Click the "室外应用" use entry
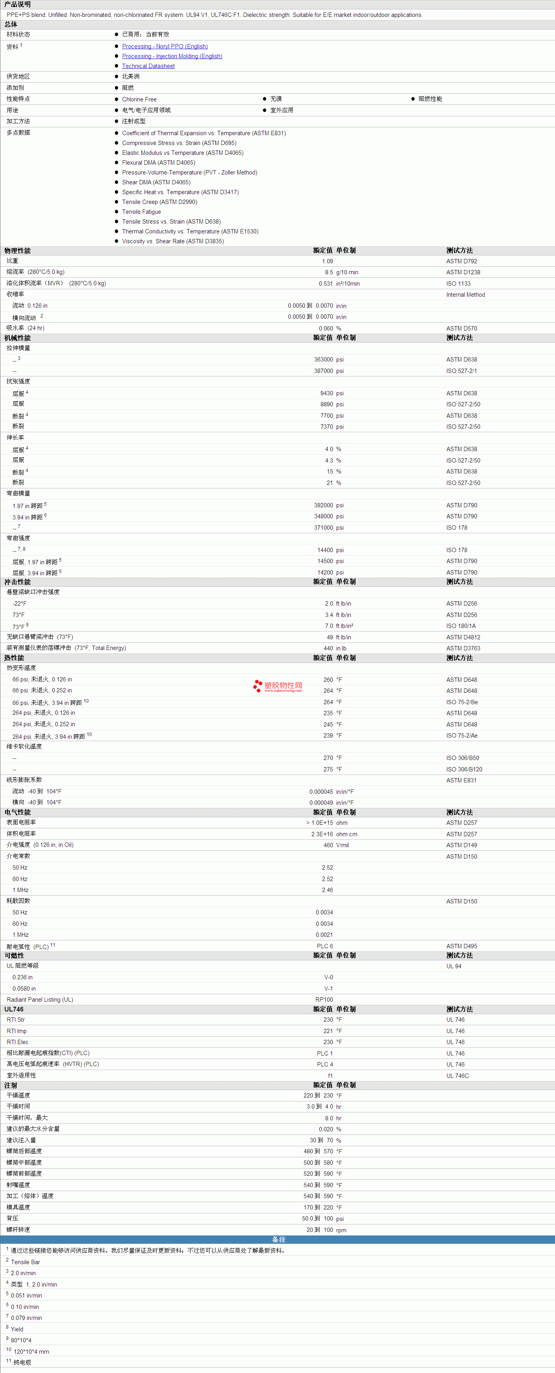This screenshot has width=555, height=1373. [x=282, y=110]
